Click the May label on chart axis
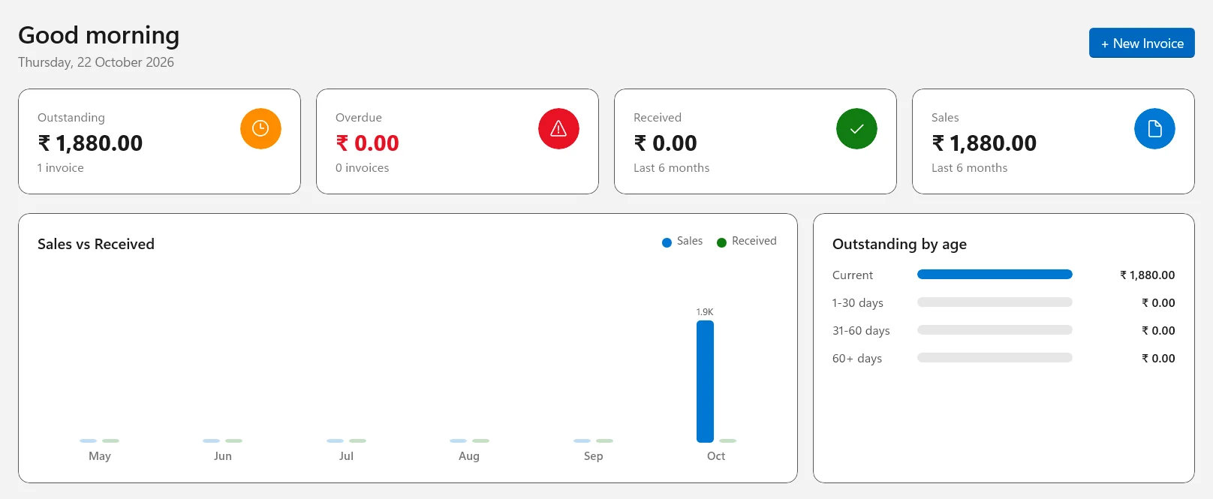This screenshot has height=499, width=1213. click(100, 456)
